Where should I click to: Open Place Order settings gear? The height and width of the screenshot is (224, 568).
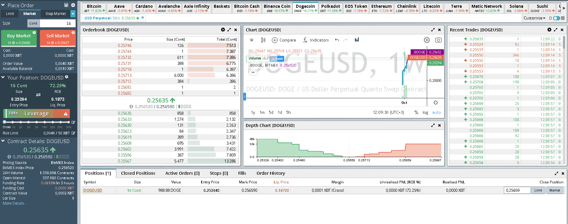pos(73,5)
